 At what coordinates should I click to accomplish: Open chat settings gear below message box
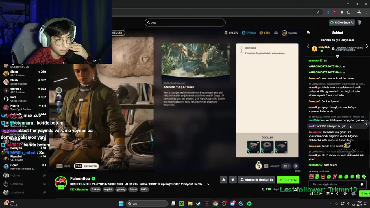337,194
